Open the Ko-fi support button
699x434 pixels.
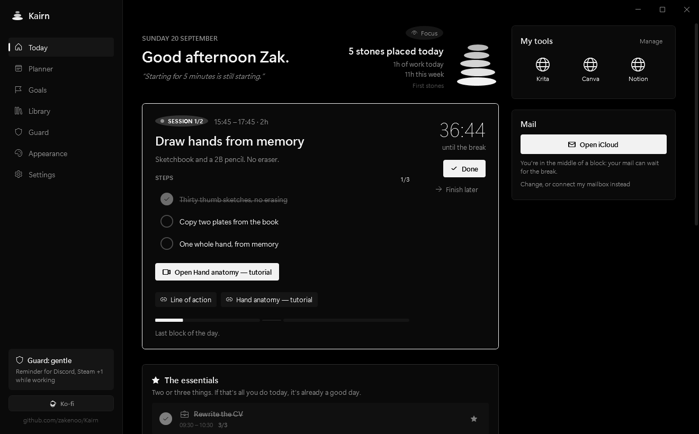coord(61,403)
